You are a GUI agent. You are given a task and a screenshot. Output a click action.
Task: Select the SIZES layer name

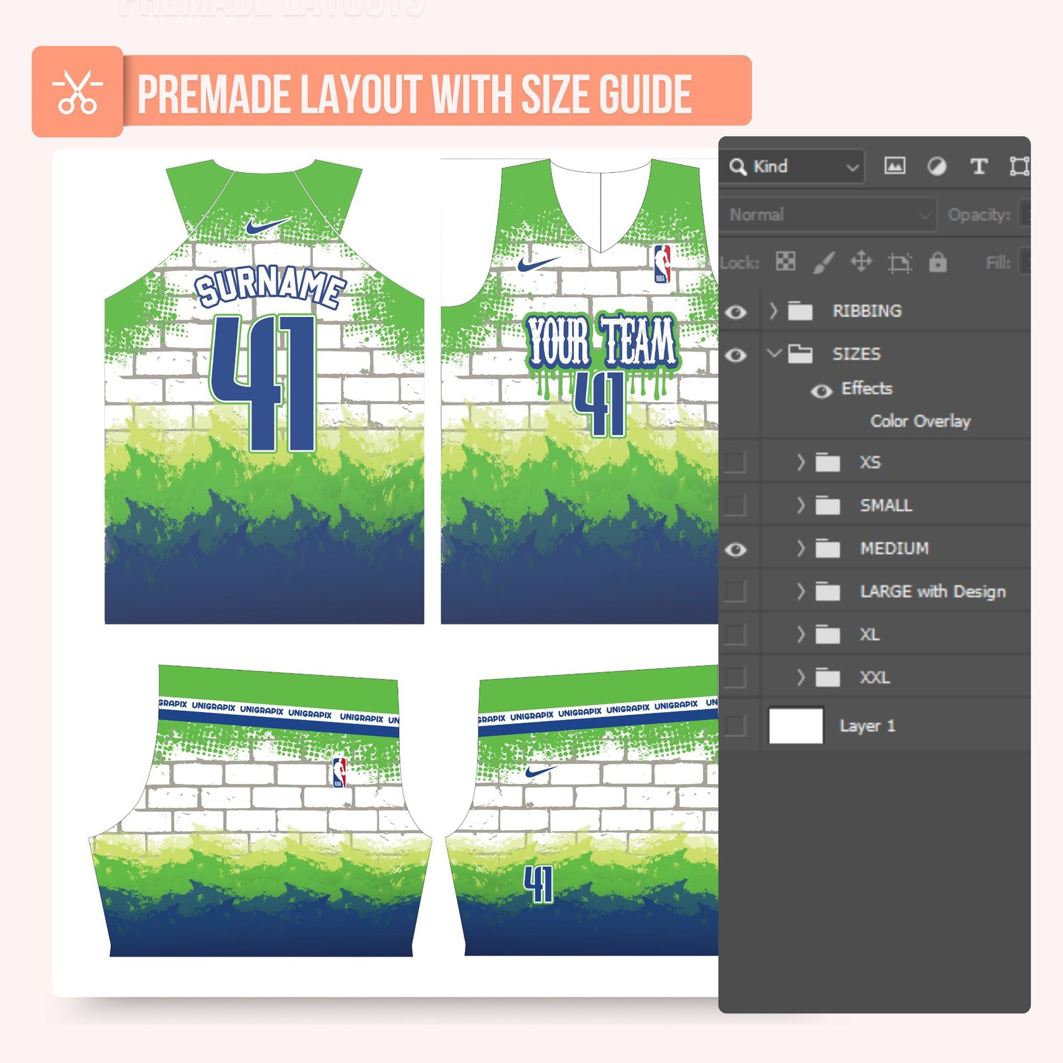pos(856,353)
